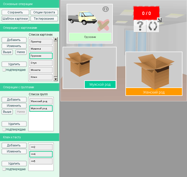Click the down arrow of the card list scrollbar
The height and width of the screenshot is (177, 187).
click(x=56, y=79)
